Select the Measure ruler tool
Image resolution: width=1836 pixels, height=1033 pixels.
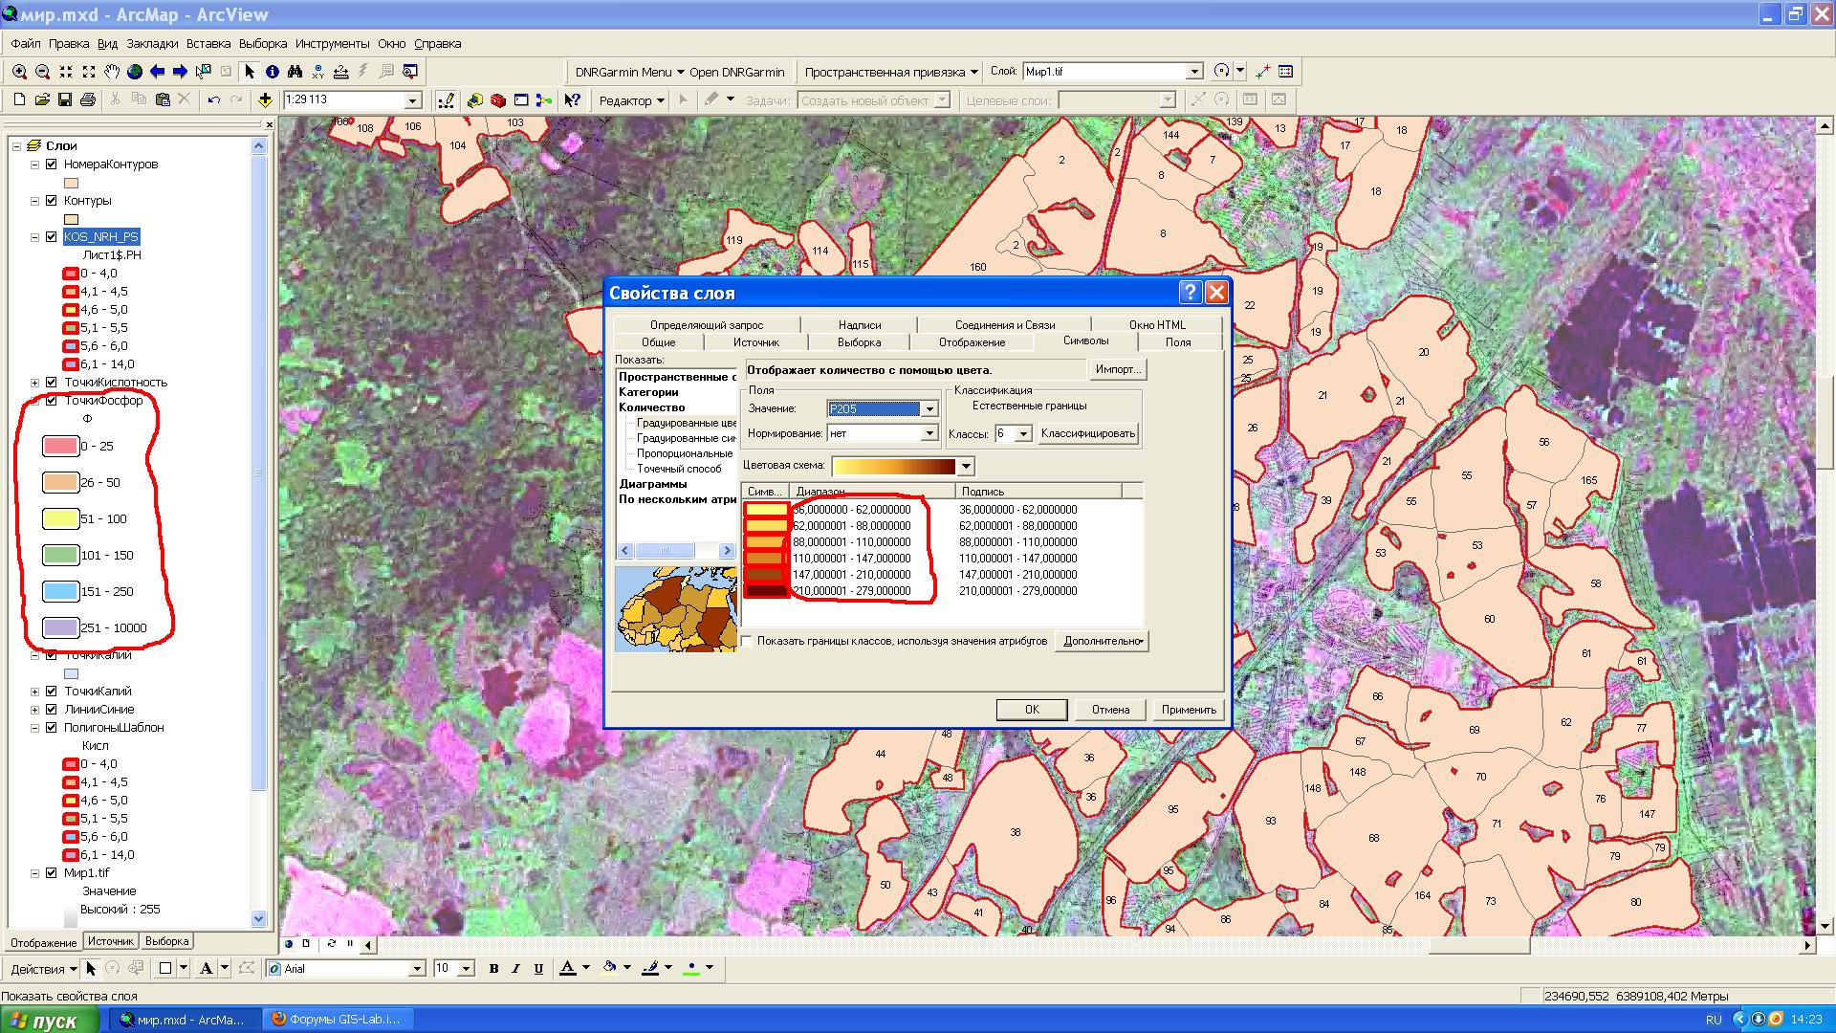(341, 72)
